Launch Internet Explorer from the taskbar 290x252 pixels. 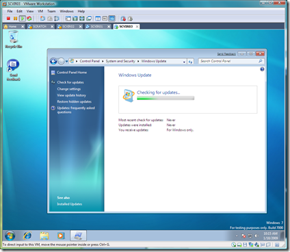[x=27, y=236]
